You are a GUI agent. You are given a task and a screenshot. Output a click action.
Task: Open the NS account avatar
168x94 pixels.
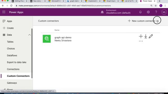(164, 12)
